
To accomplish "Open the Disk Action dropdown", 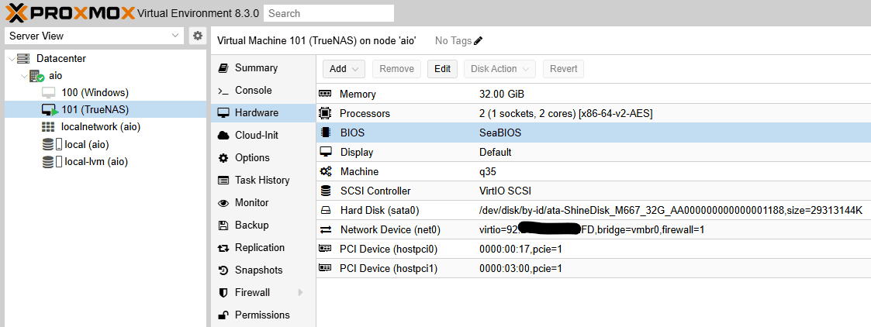I will click(500, 69).
